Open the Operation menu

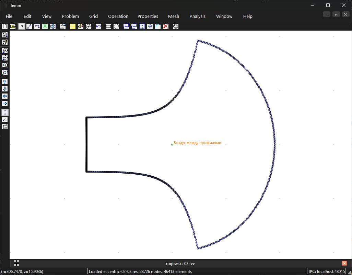point(118,16)
